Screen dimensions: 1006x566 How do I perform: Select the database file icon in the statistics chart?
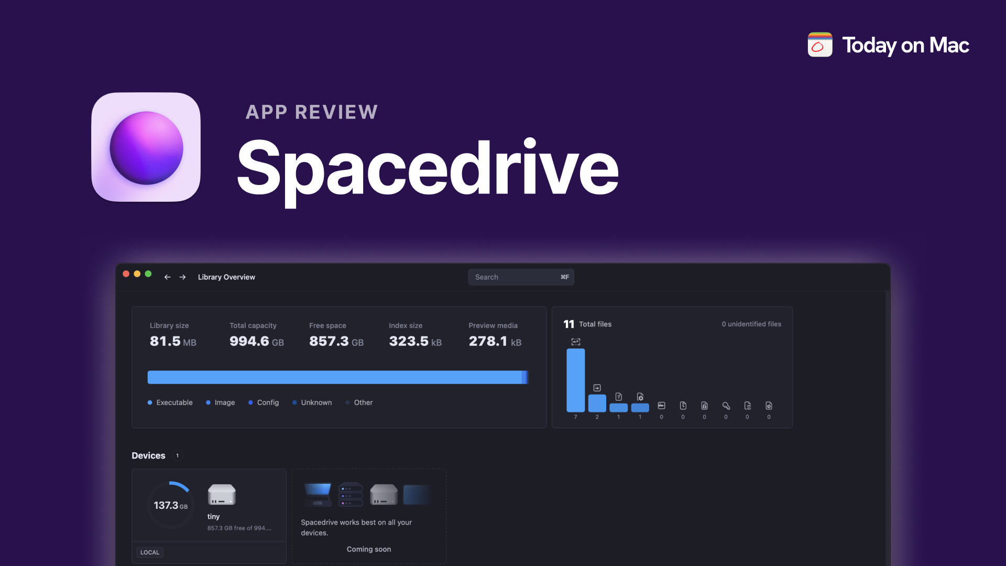click(662, 406)
